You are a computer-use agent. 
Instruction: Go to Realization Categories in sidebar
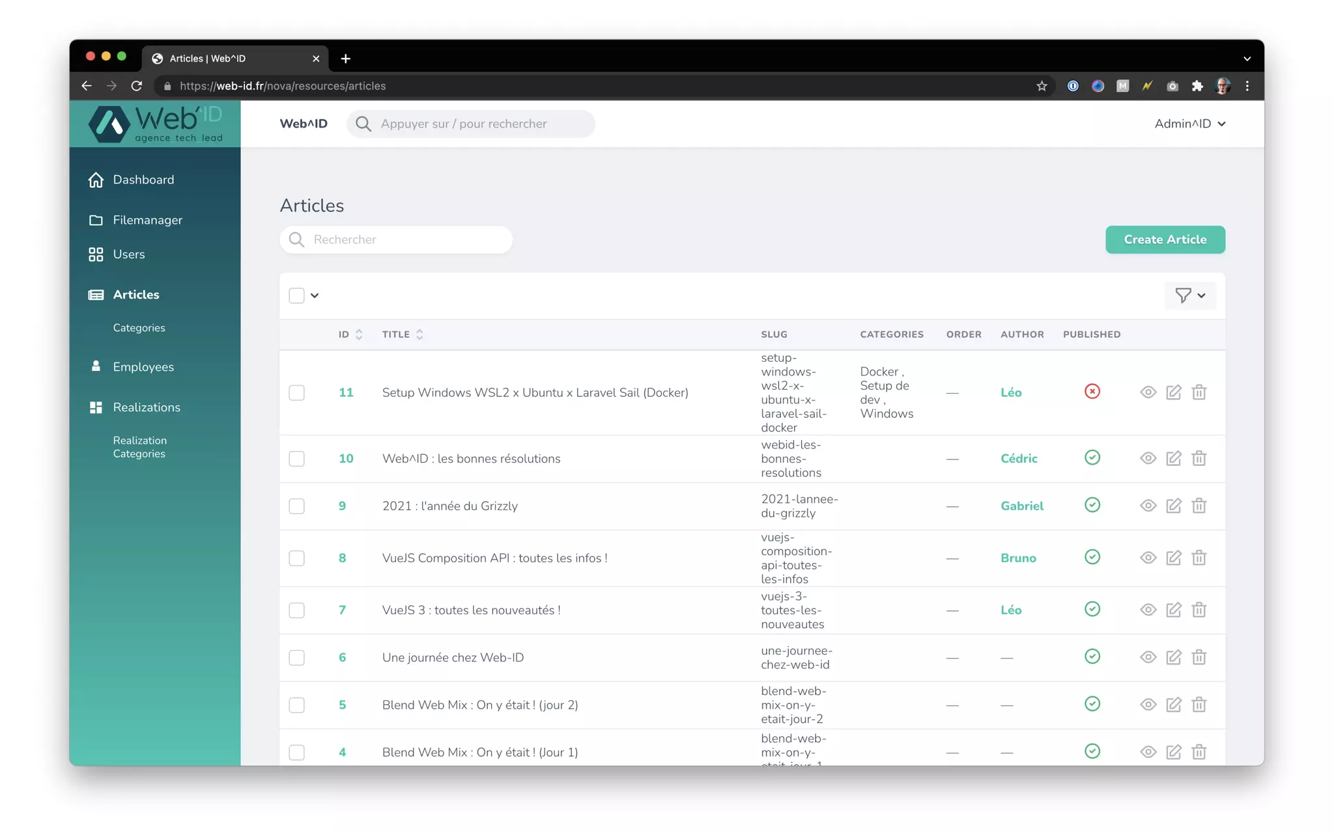139,447
